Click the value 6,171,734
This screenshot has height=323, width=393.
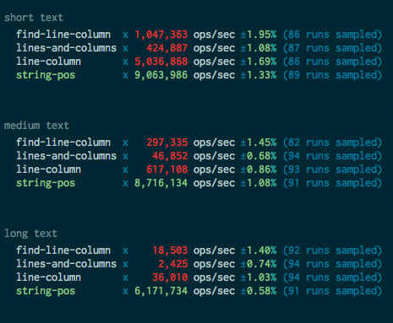tap(161, 291)
